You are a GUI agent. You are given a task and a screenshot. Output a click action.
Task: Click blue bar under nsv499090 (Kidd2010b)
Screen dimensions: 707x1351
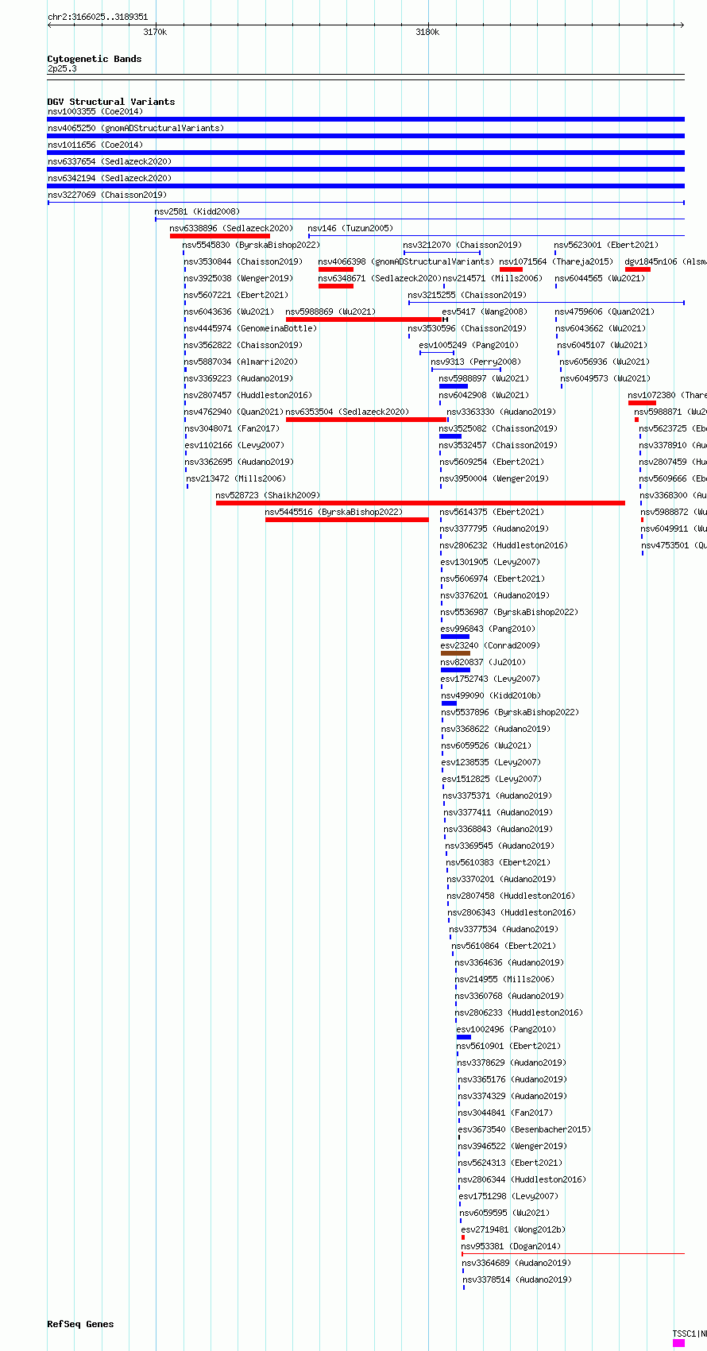click(450, 703)
